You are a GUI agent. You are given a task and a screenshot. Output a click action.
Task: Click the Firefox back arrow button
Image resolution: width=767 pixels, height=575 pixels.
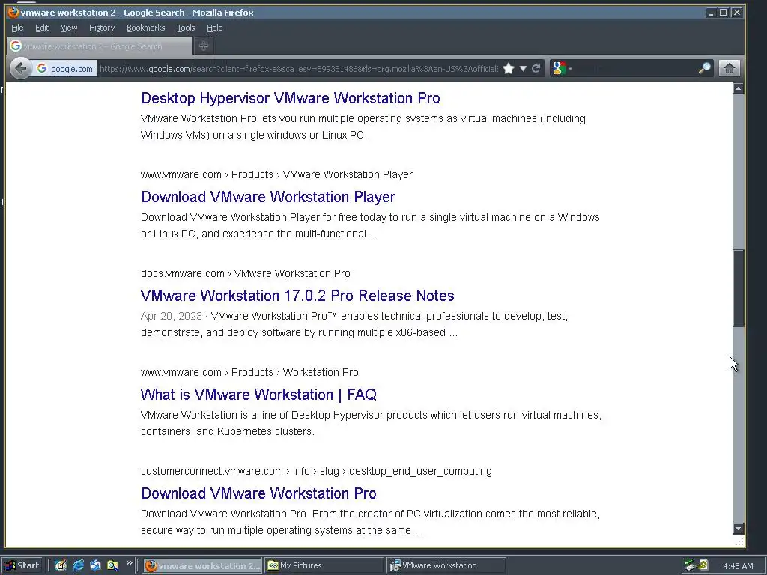[20, 68]
